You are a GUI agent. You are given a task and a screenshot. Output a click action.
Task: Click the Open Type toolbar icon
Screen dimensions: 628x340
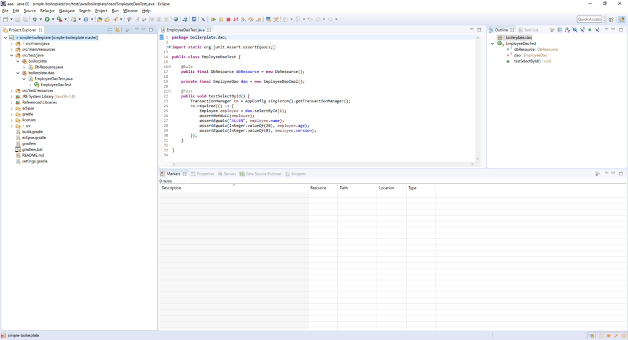coord(99,19)
